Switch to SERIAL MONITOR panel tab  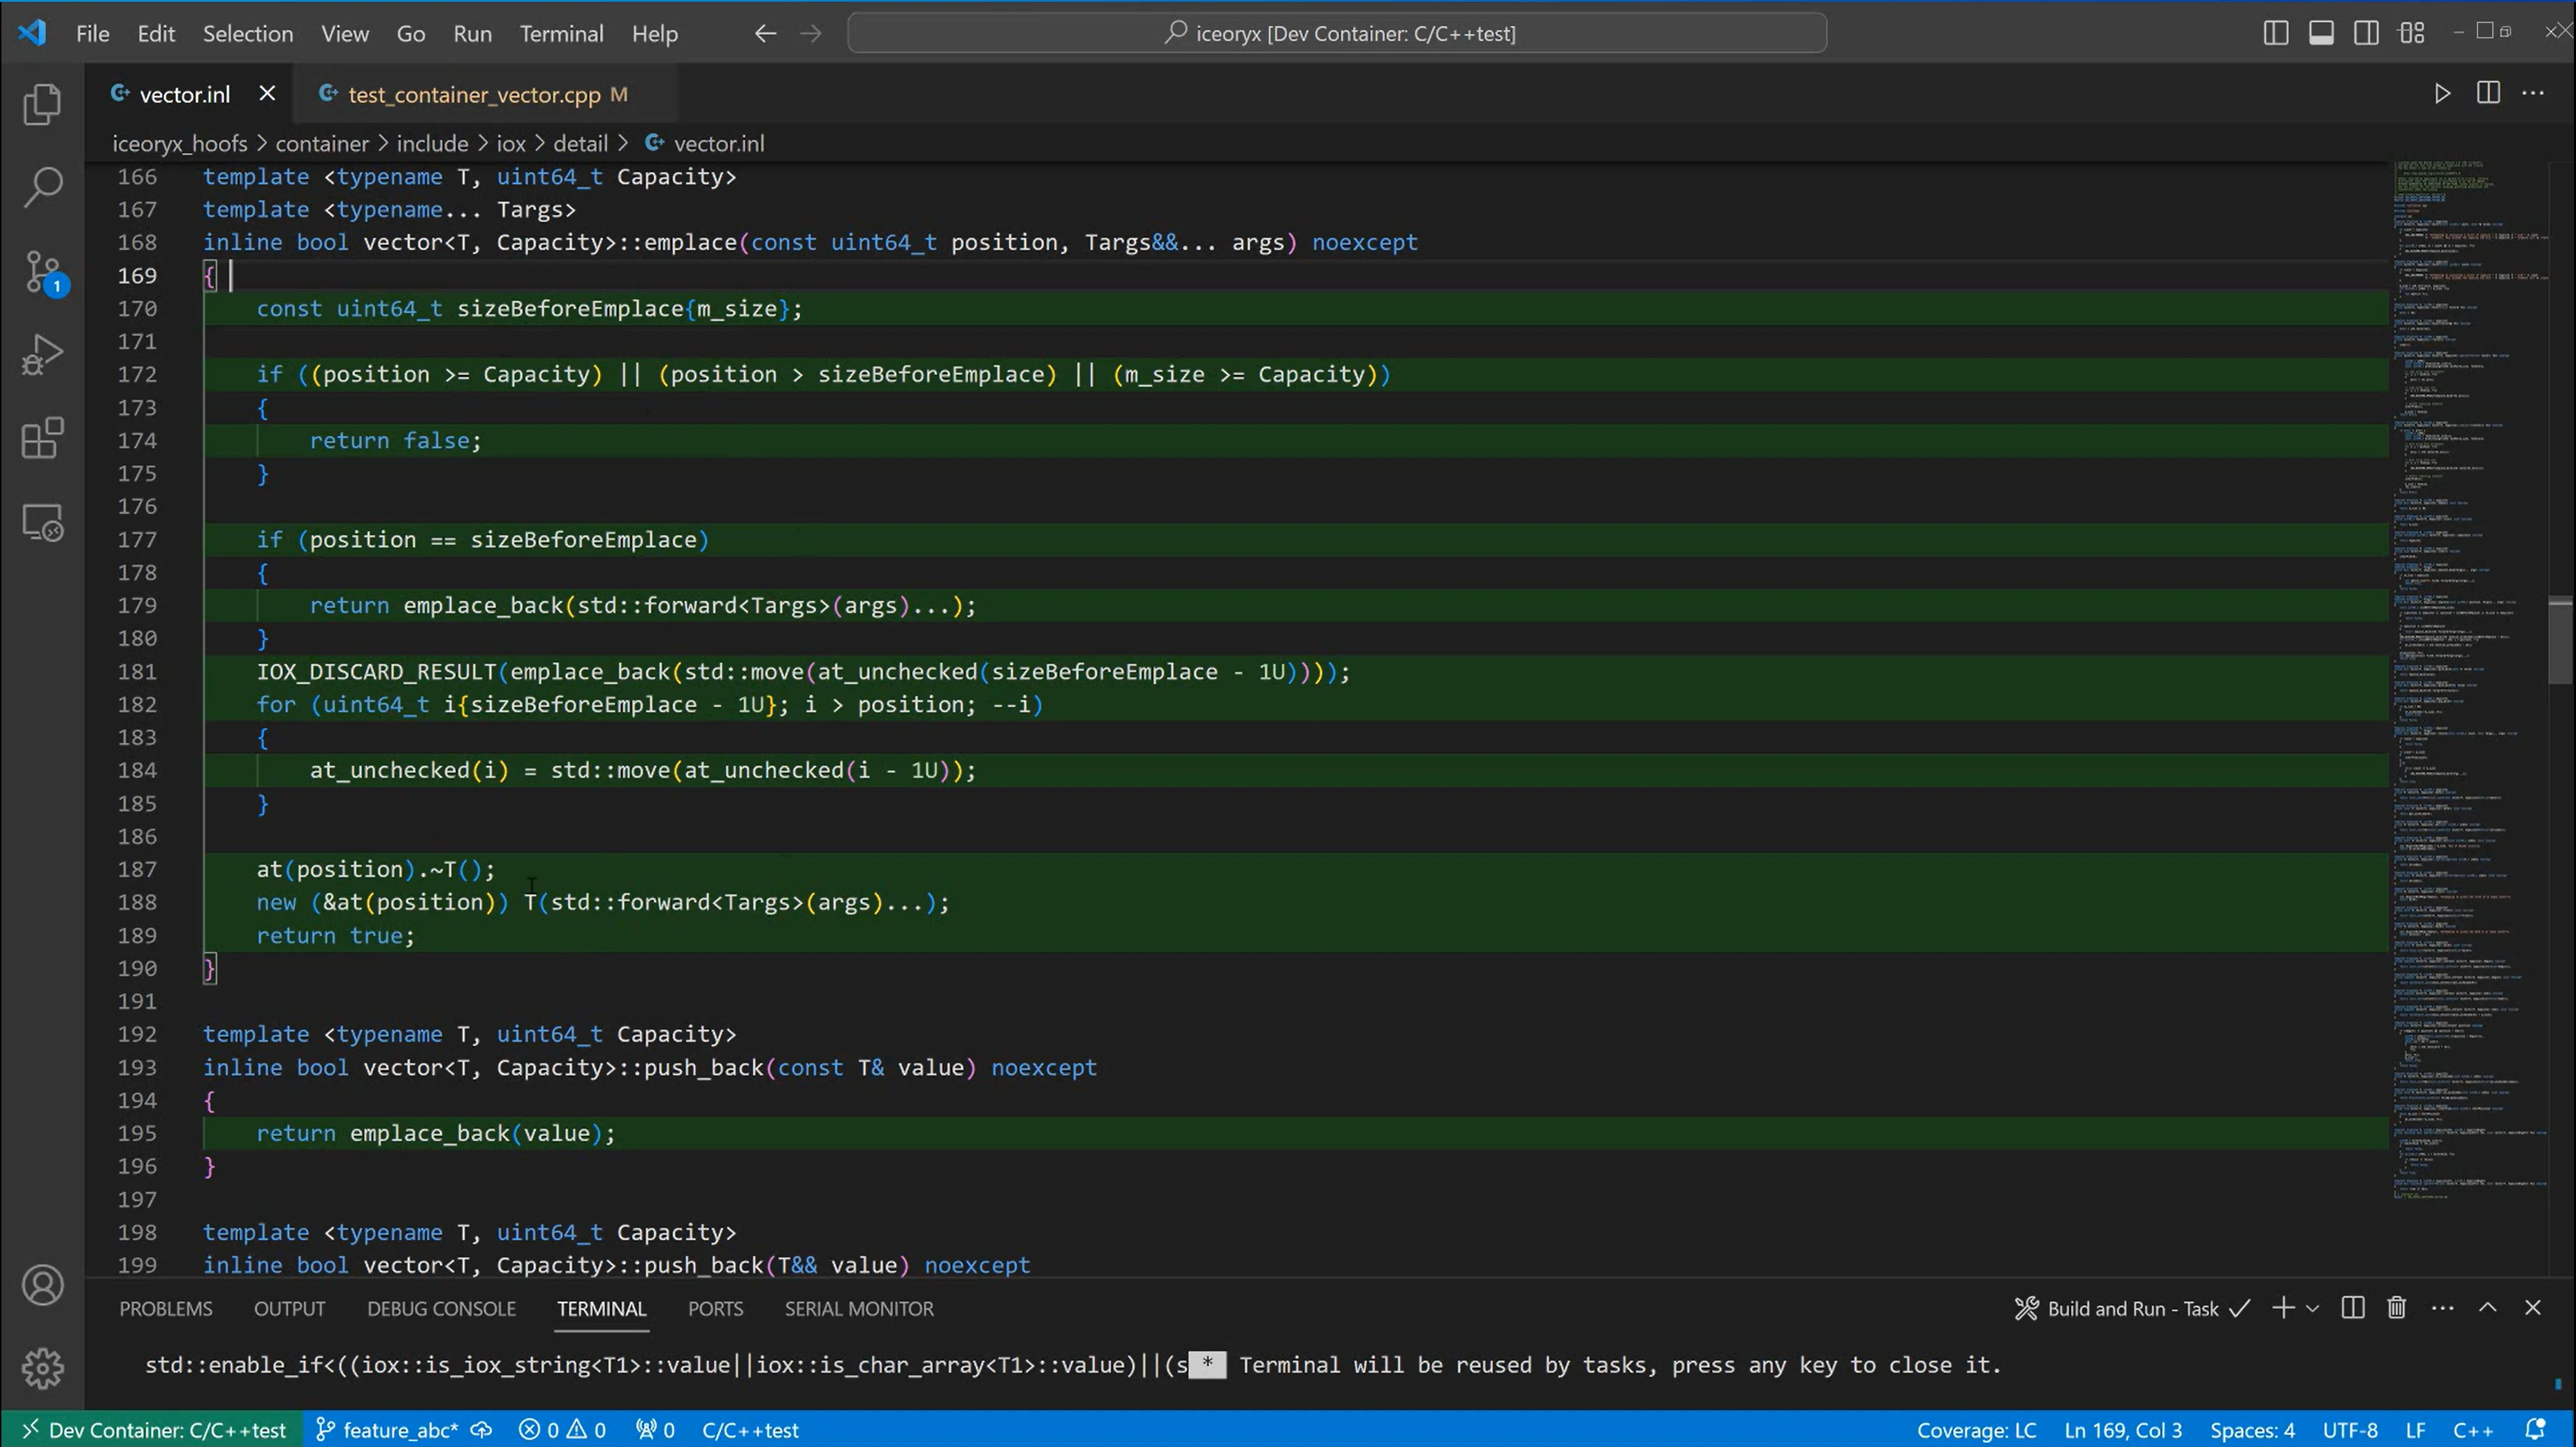[x=859, y=1308]
